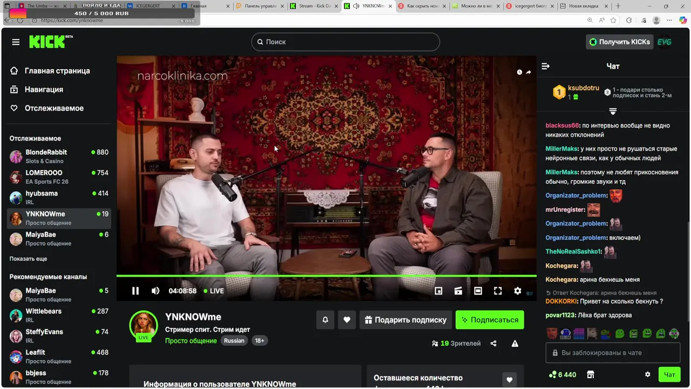Select the Russian language tag
Image resolution: width=691 pixels, height=389 pixels.
point(234,340)
